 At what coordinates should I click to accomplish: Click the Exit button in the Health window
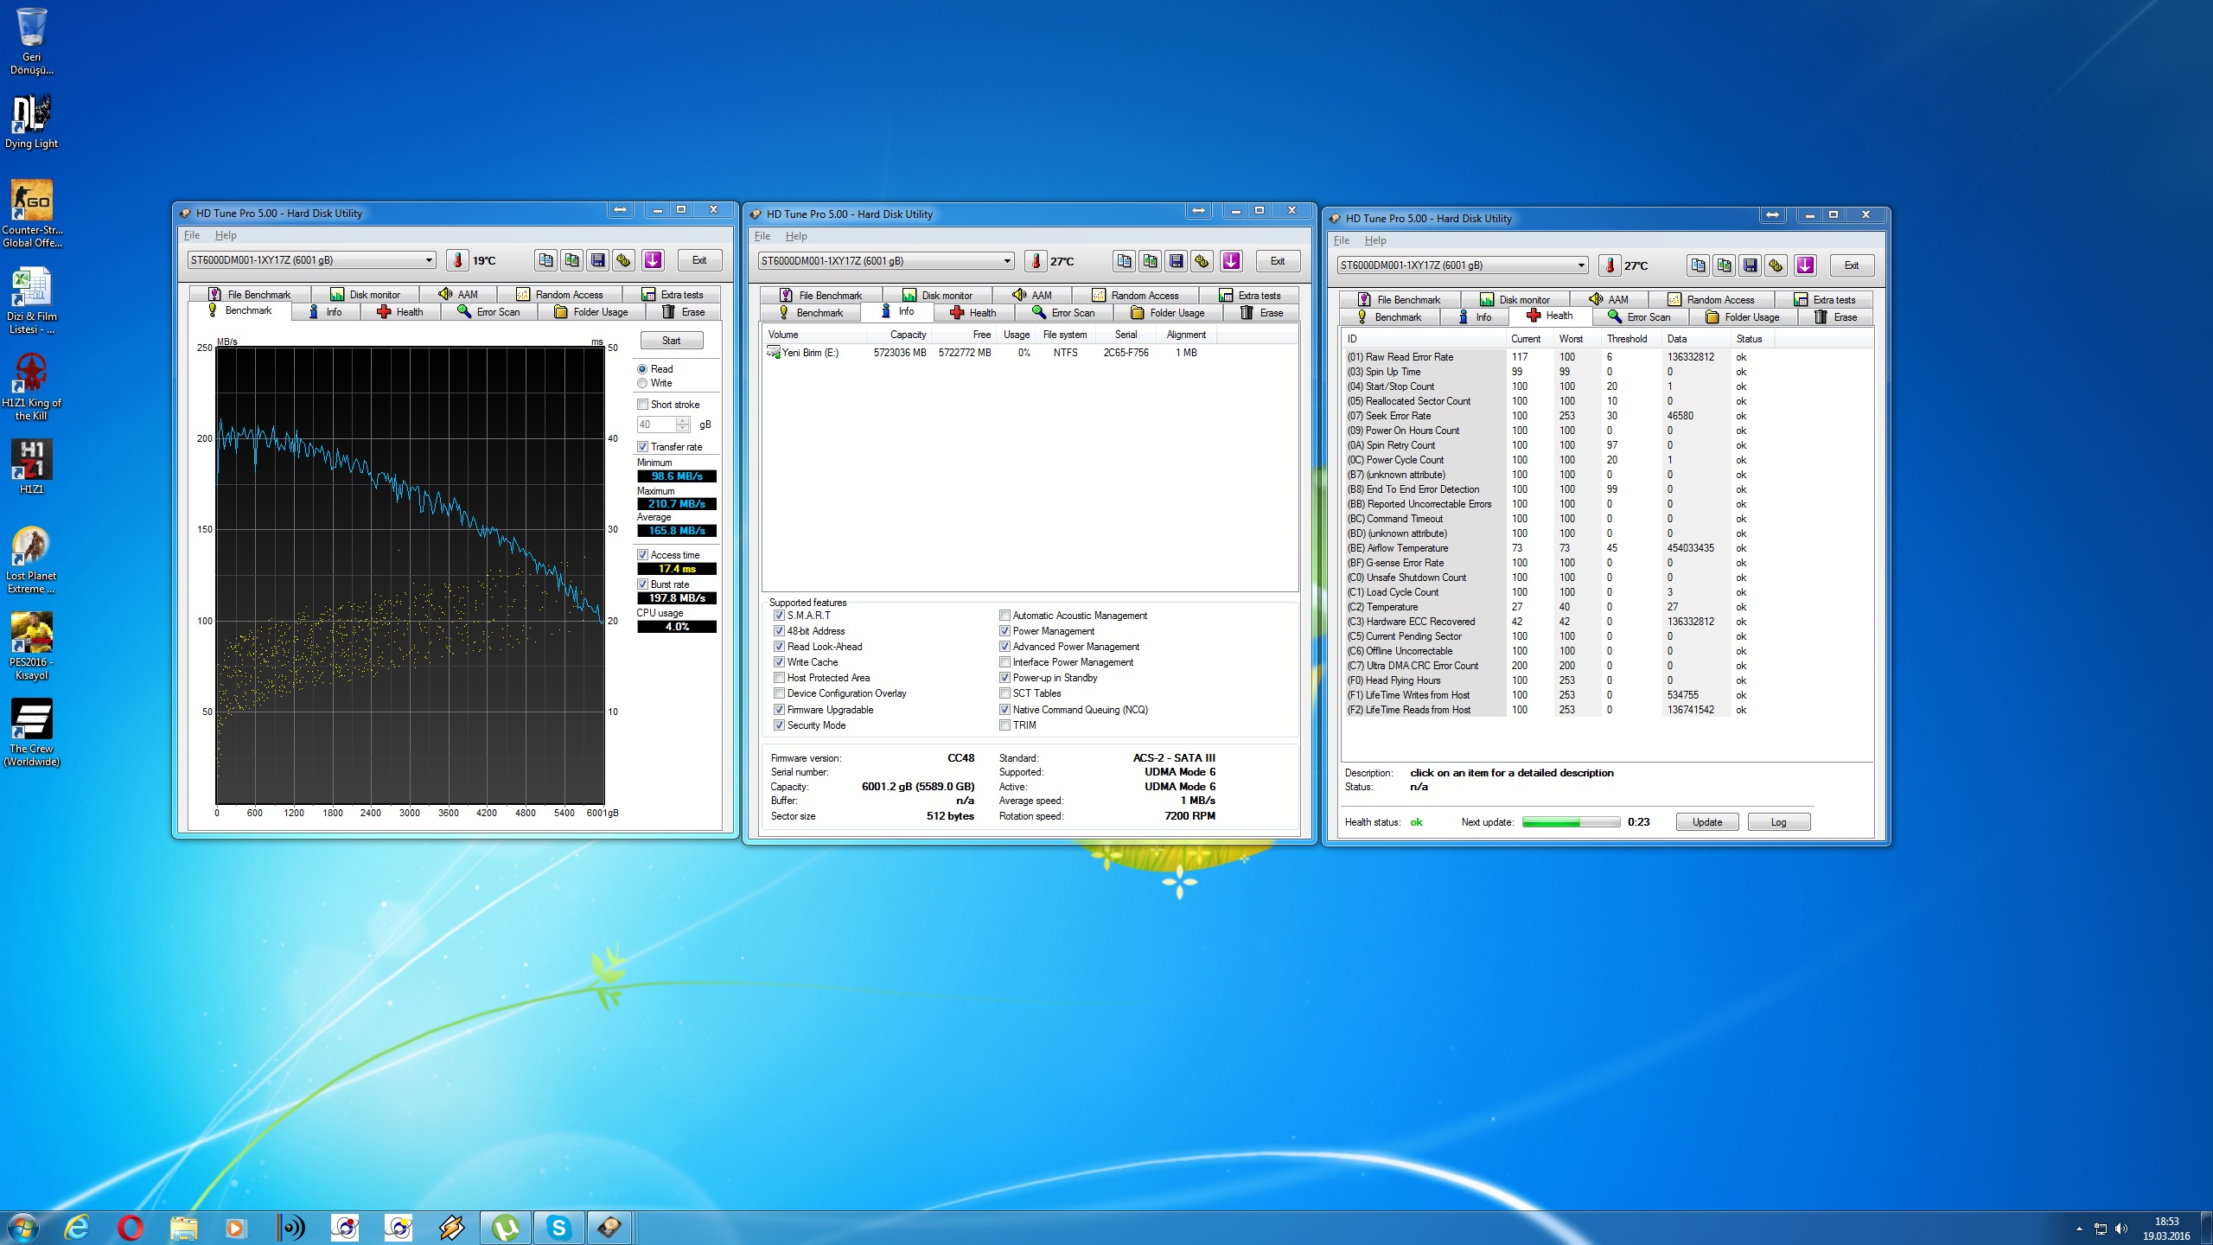click(1852, 265)
